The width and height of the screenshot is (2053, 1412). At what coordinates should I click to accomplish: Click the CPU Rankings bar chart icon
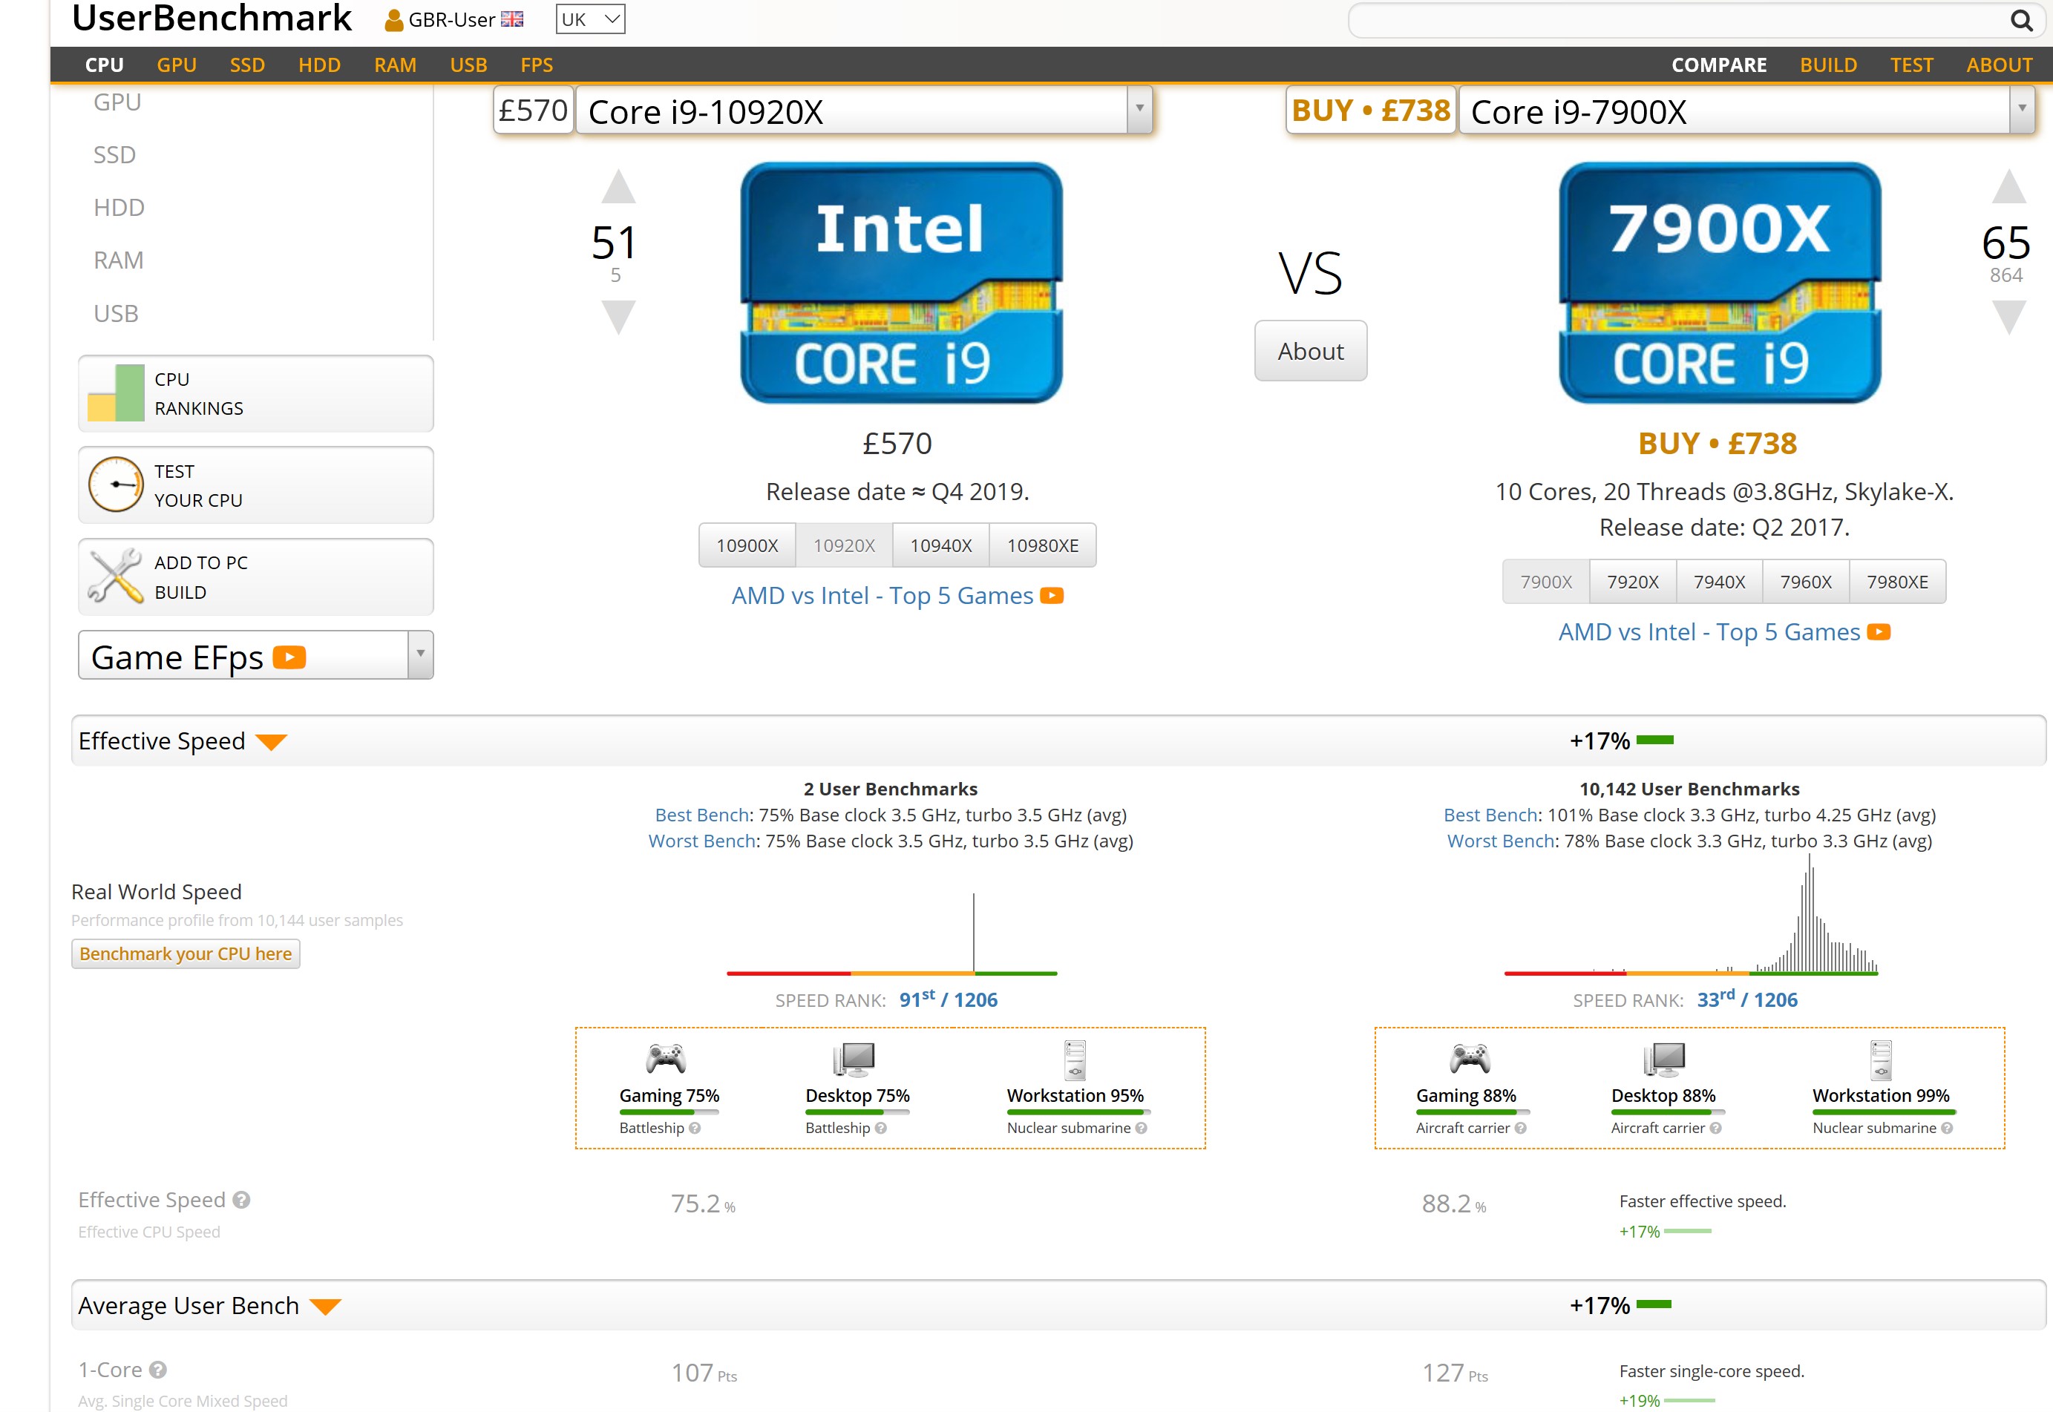pyautogui.click(x=115, y=393)
